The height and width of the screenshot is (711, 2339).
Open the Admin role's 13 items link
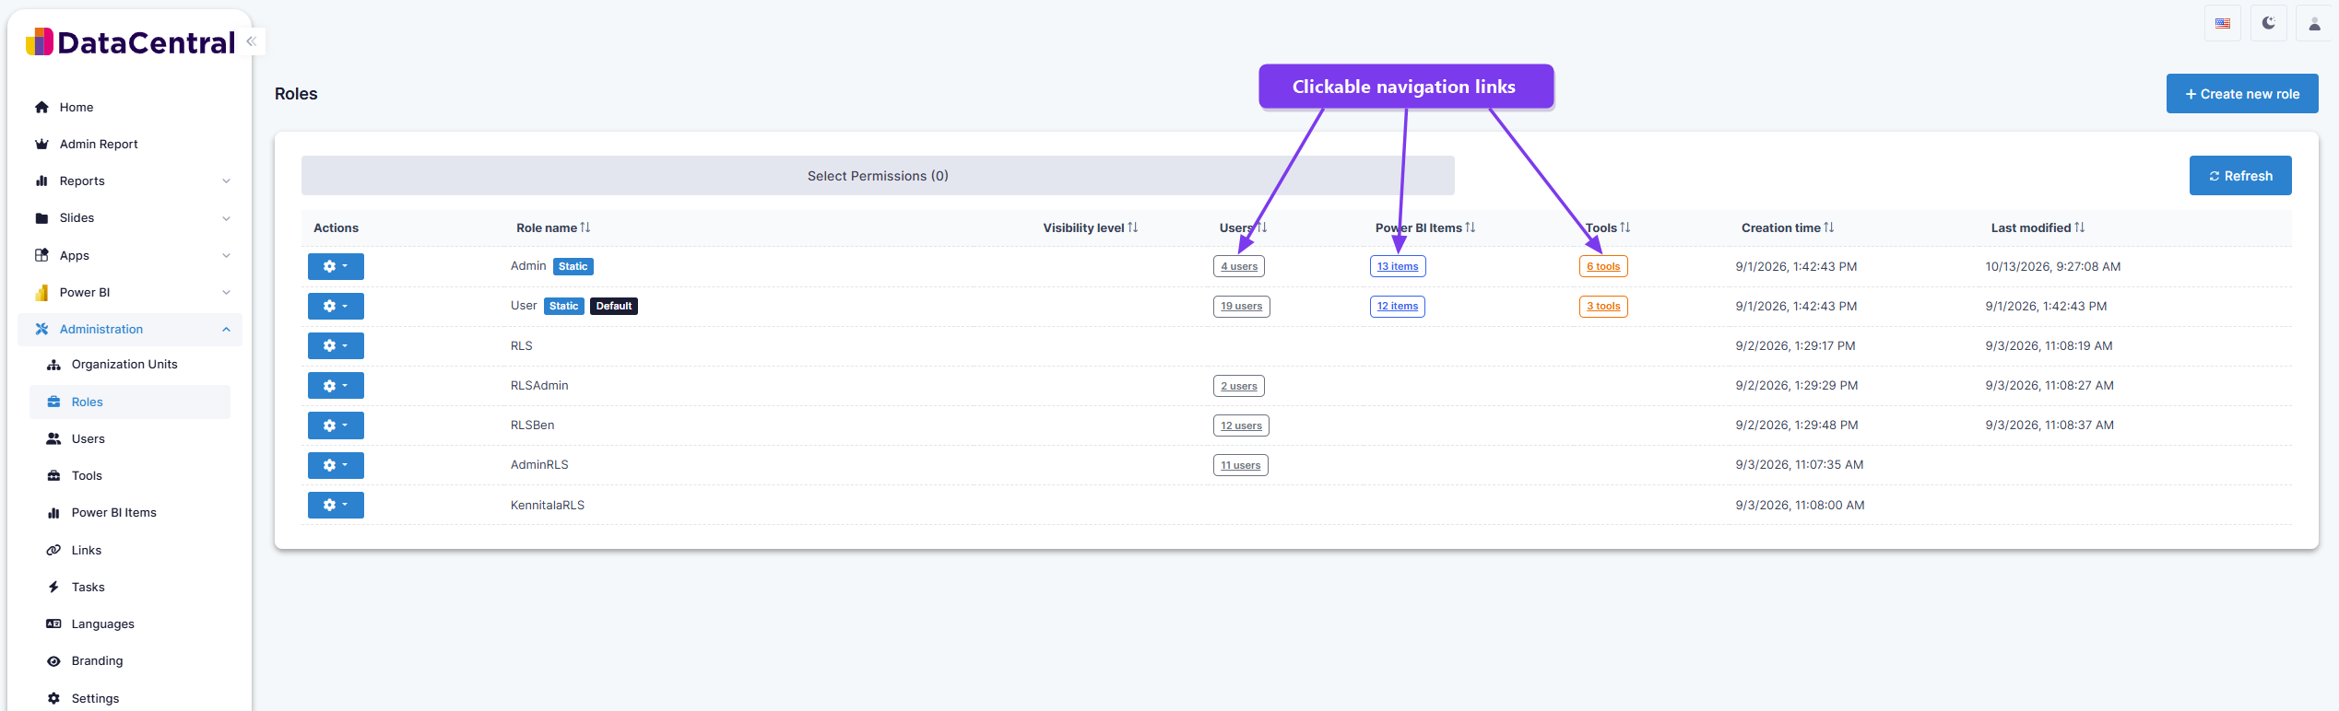coord(1398,267)
